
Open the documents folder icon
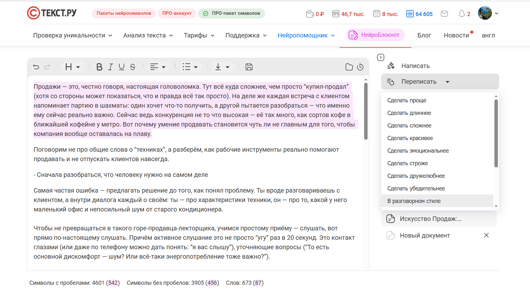coord(349,67)
